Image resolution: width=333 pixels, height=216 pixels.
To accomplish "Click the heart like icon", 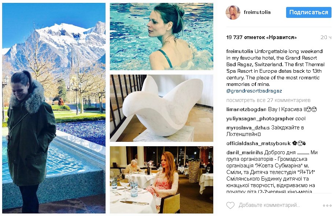I will click(230, 205).
